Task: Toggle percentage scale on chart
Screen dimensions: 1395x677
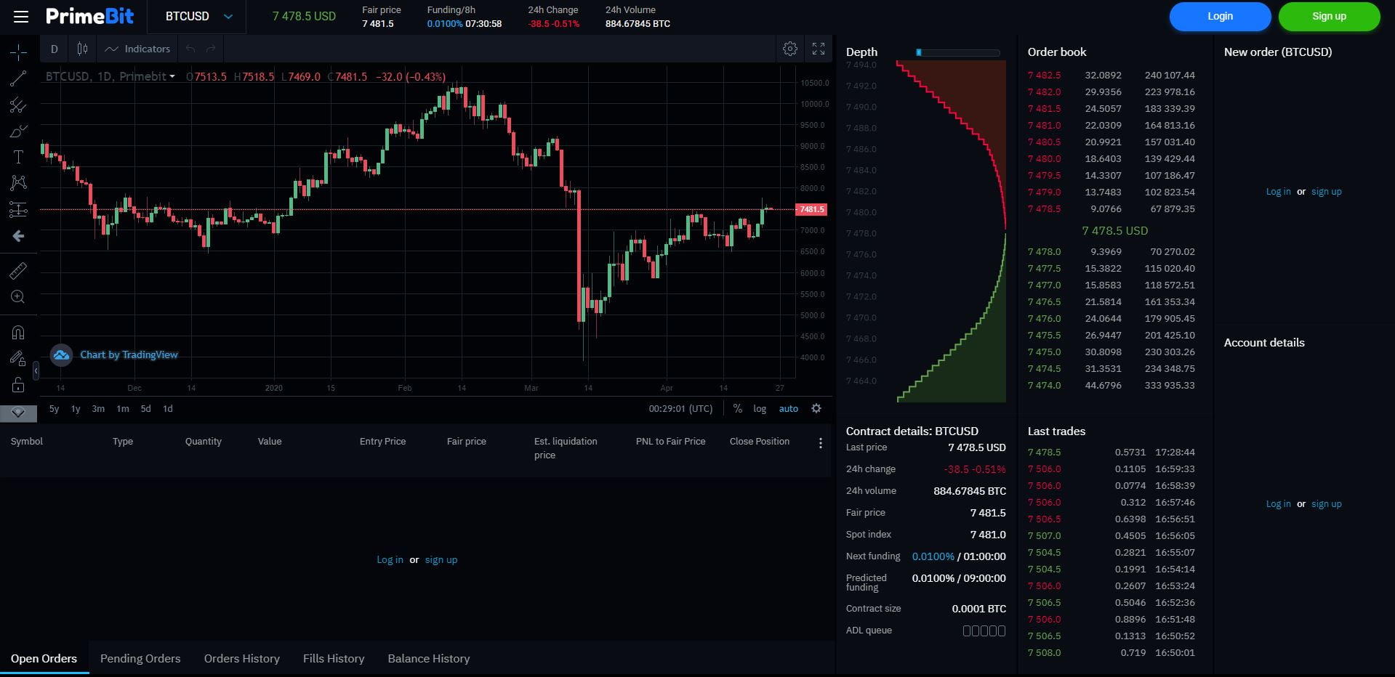Action: tap(738, 409)
